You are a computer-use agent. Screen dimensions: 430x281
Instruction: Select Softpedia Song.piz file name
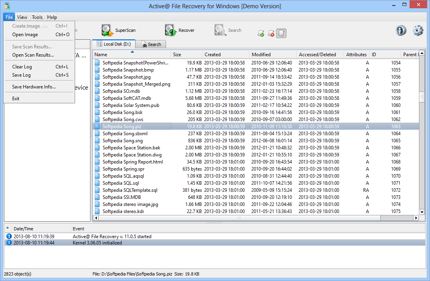(x=122, y=127)
